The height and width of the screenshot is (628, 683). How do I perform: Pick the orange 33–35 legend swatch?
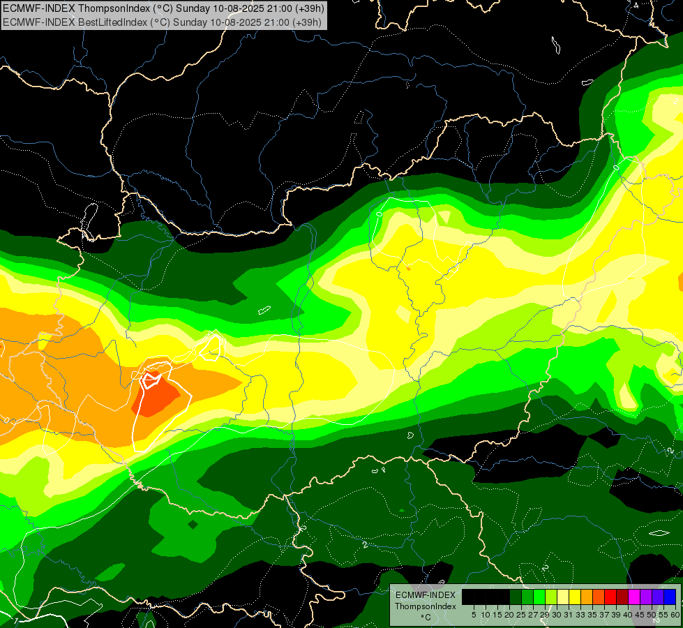pos(587,597)
